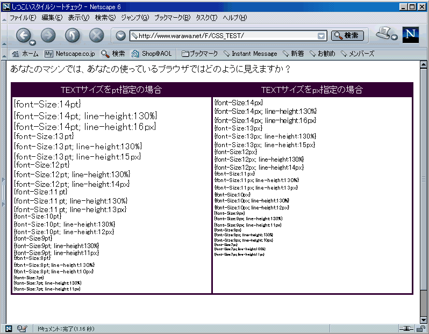Go back with the Back arrow button
The image size is (429, 334).
point(23,35)
